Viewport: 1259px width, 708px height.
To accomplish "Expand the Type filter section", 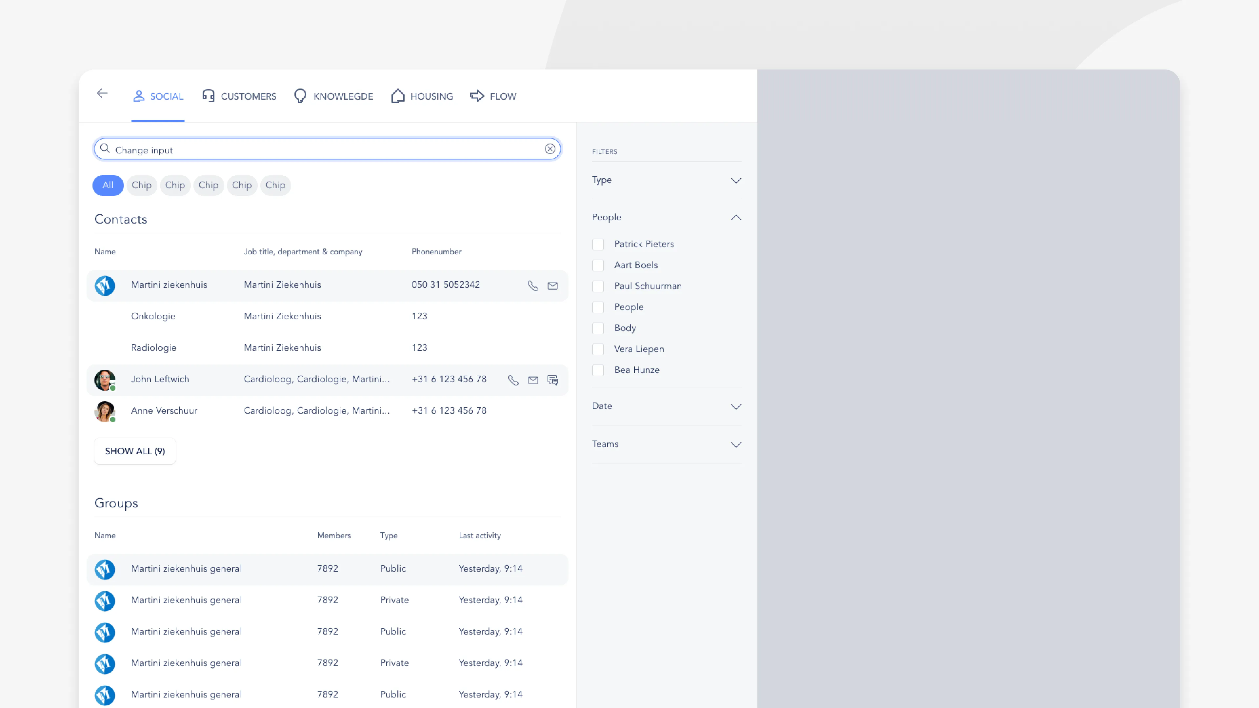I will pos(736,180).
